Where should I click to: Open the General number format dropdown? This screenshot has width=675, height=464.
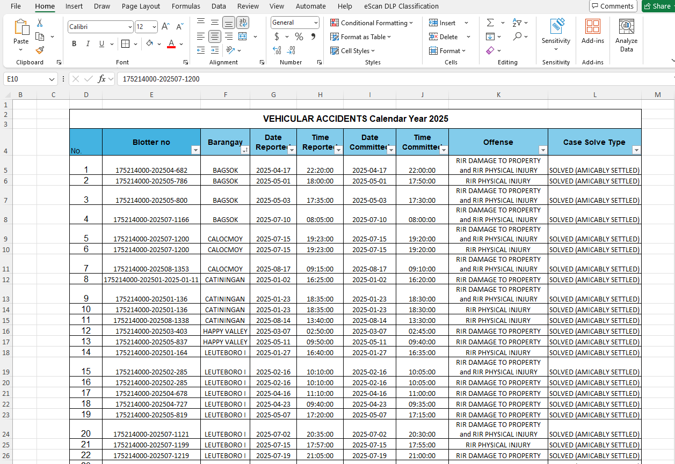316,23
